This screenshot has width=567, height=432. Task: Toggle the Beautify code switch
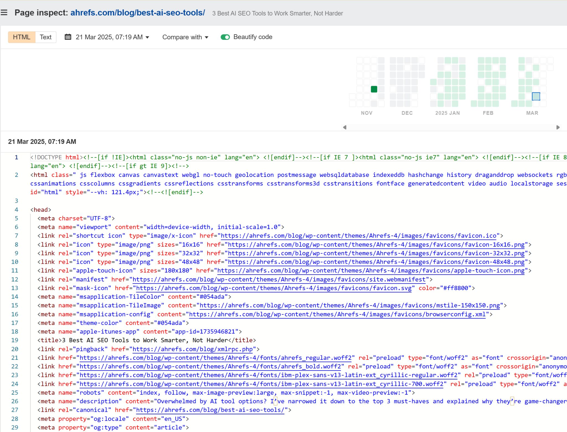pos(225,37)
